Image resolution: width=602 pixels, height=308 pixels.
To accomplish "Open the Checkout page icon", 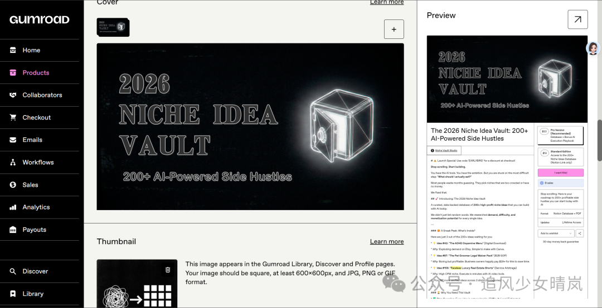I will point(13,118).
